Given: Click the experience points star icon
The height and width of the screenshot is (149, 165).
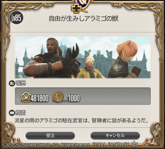Looking at the screenshot, I should (x=26, y=97).
